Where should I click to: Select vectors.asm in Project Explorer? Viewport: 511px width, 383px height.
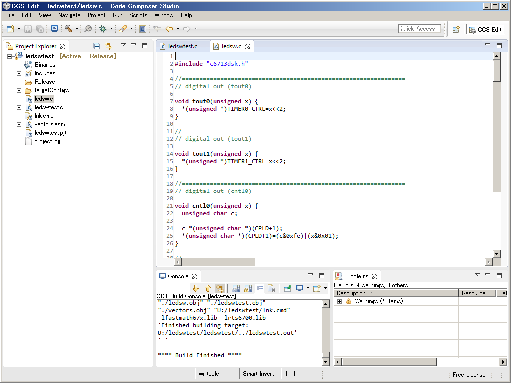(x=50, y=124)
